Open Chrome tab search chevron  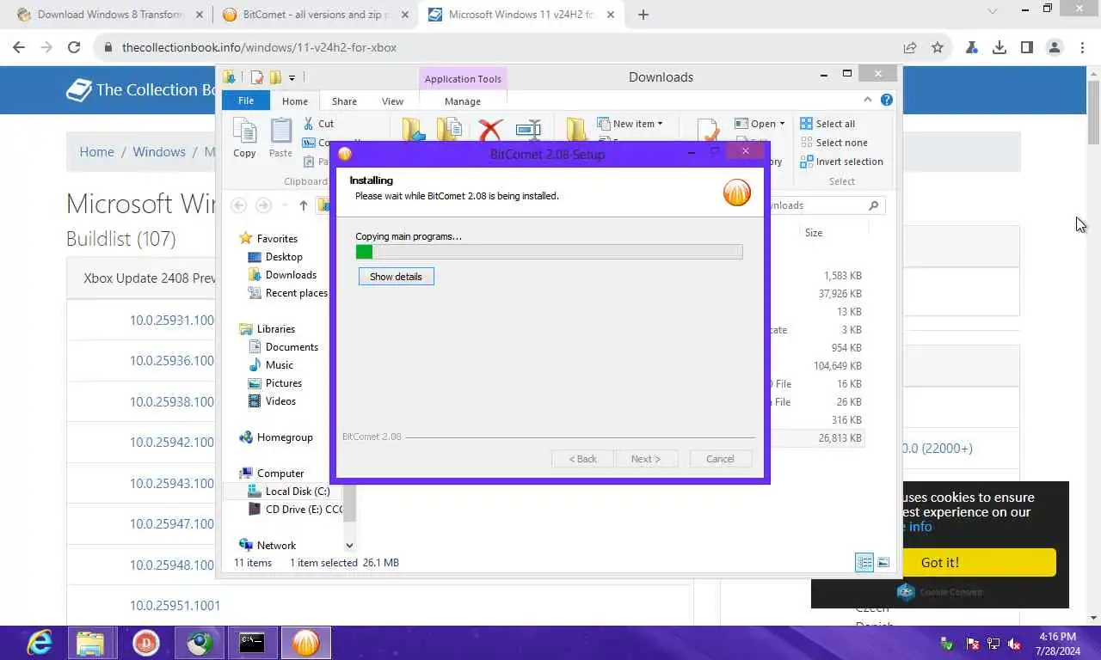[x=992, y=11]
